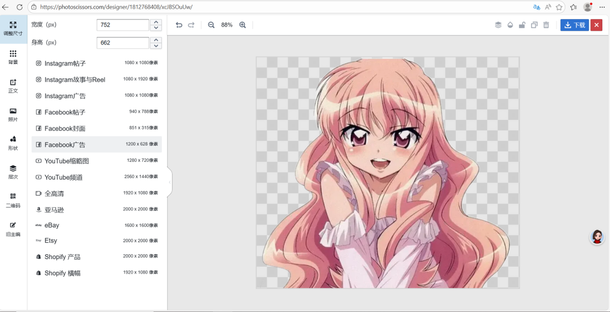Click the 宽度 width input field
The width and height of the screenshot is (610, 312).
(x=123, y=25)
